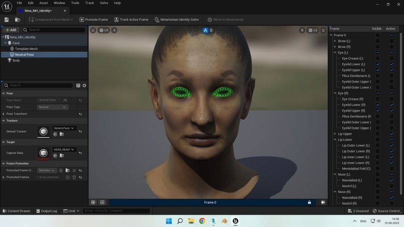404x227 pixels.
Task: Open the Output Log
Action: click(x=47, y=211)
